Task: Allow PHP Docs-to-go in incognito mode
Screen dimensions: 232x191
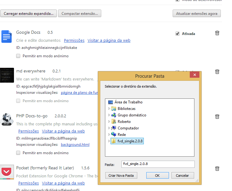Action: (x=18, y=153)
